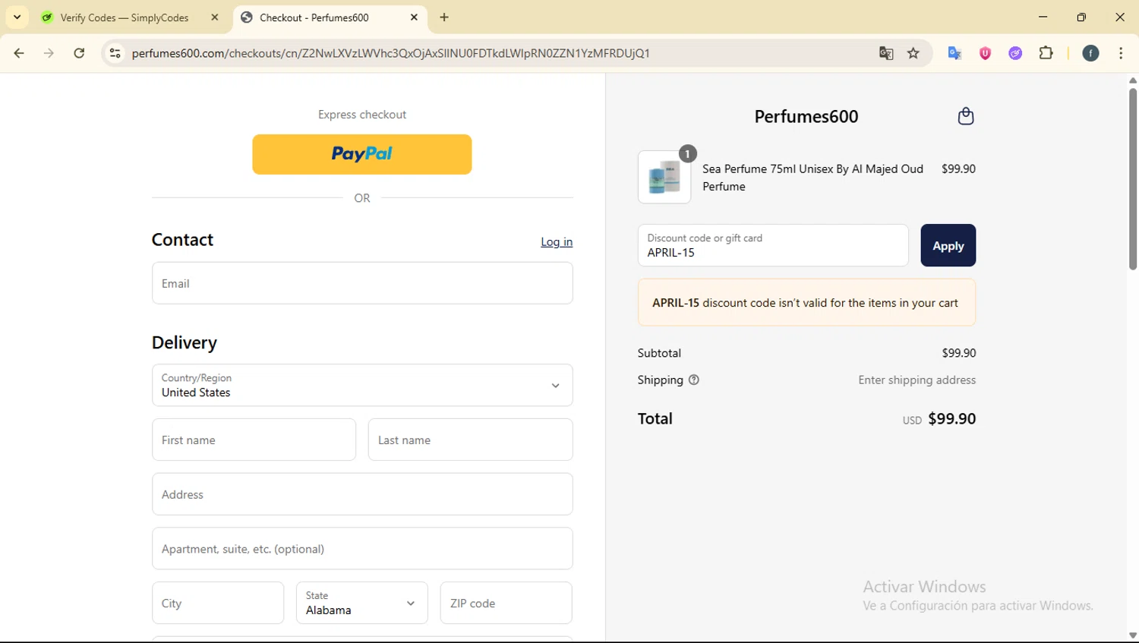Go back using the browser back arrow
The height and width of the screenshot is (643, 1139).
(19, 53)
